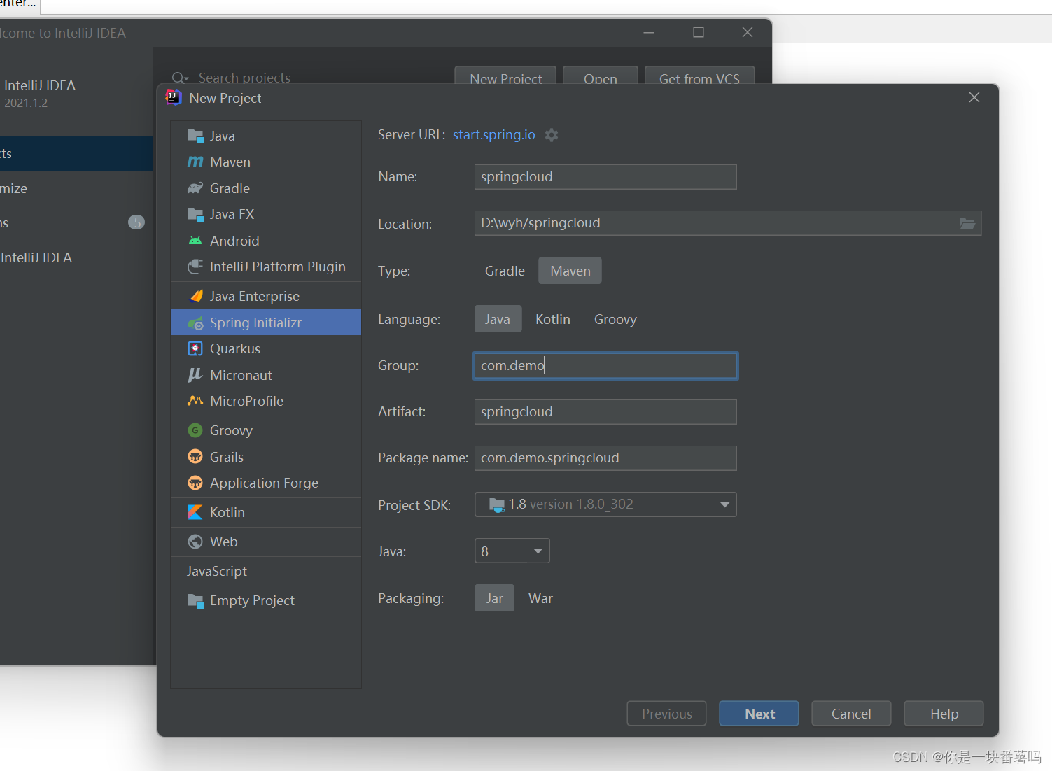Image resolution: width=1052 pixels, height=771 pixels.
Task: Select Empty Project in the list
Action: [x=266, y=600]
